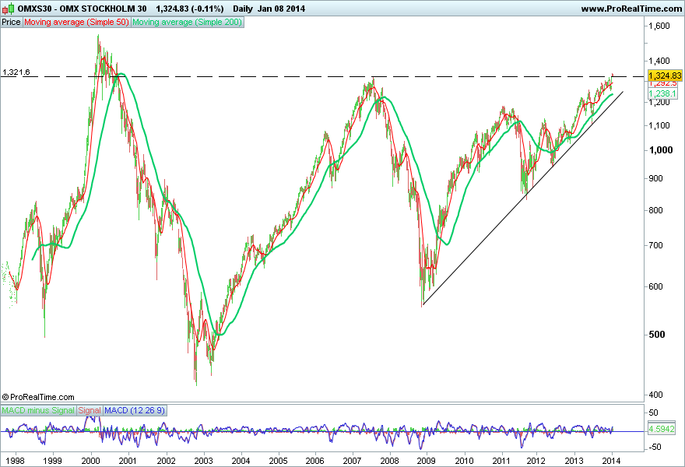This screenshot has height=467, width=685.
Task: Click the 2000 label on time axis
Action: click(x=90, y=461)
